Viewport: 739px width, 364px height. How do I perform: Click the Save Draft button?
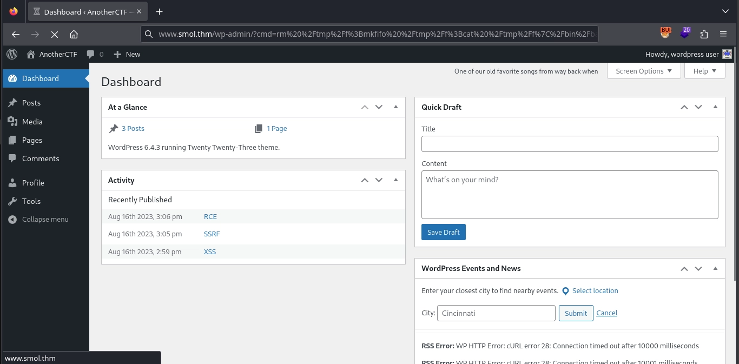click(x=443, y=232)
